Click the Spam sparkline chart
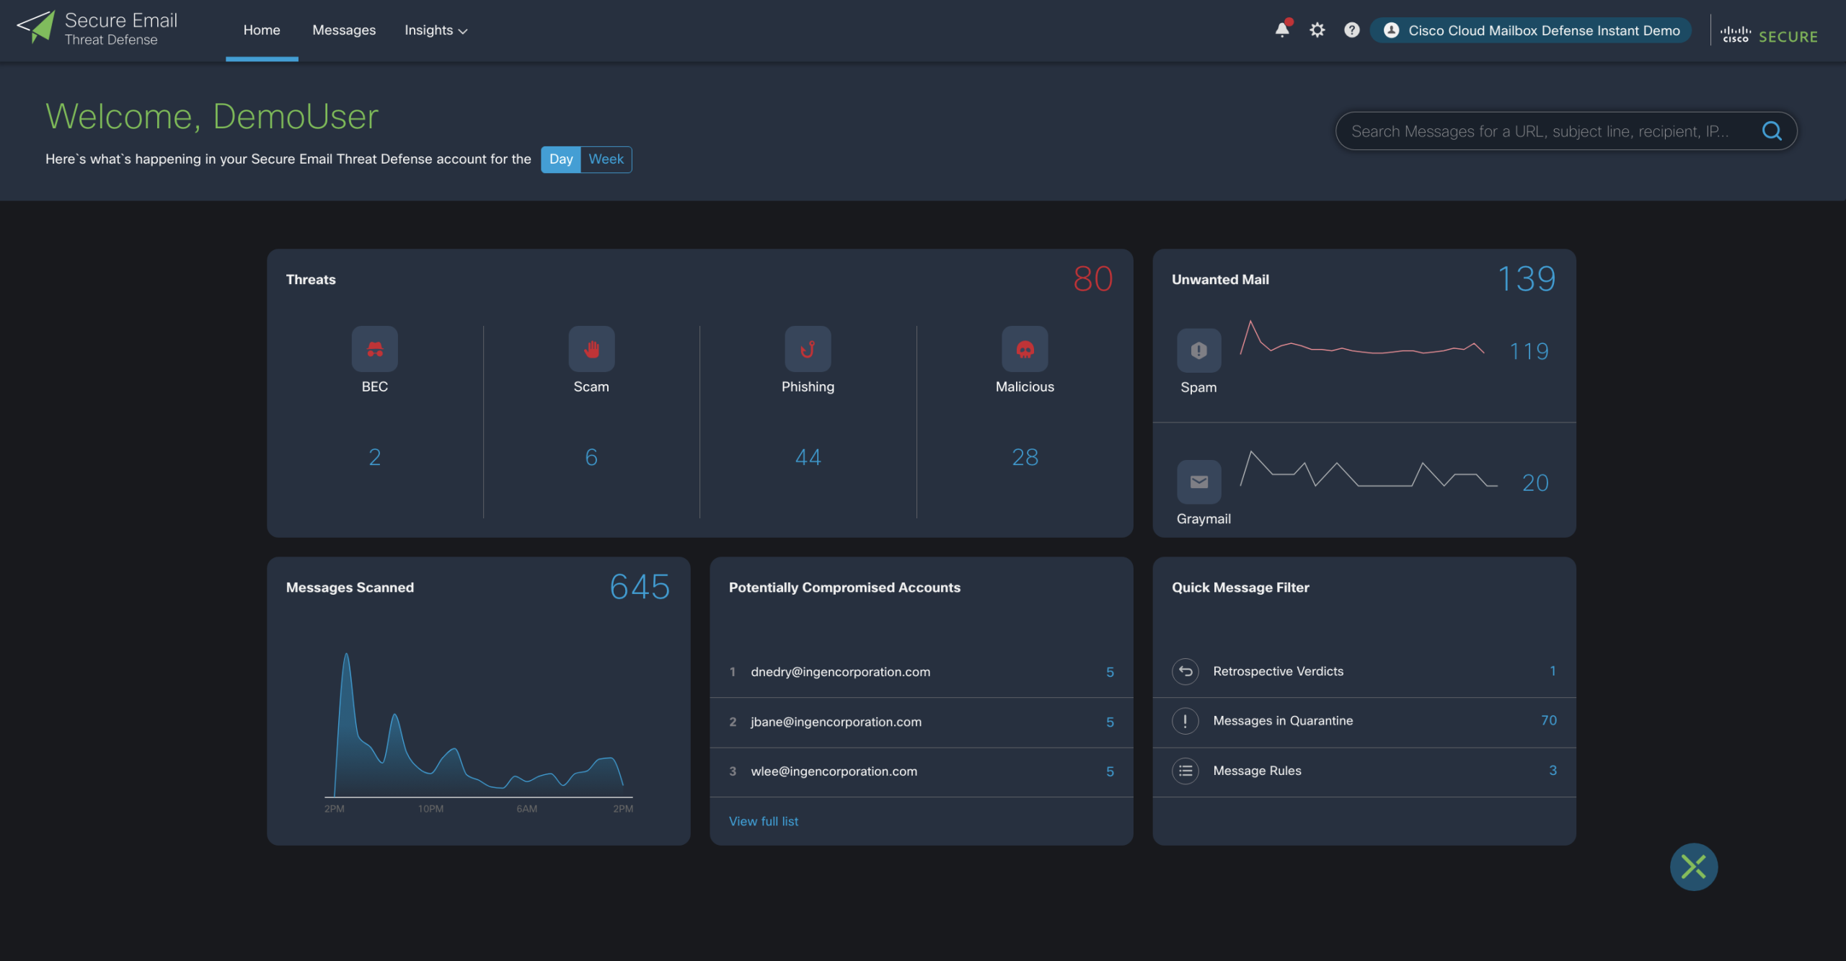The image size is (1846, 961). point(1361,338)
